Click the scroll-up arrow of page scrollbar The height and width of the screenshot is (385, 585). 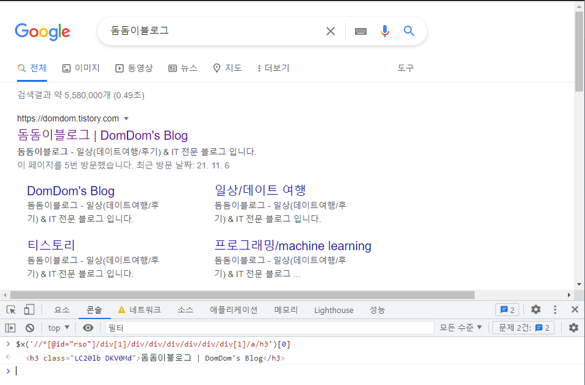click(x=579, y=6)
